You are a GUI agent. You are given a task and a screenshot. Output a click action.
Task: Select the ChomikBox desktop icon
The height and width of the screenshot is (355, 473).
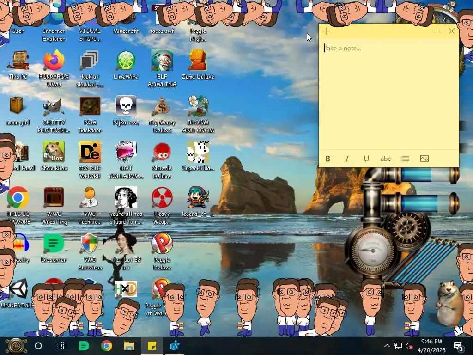point(54,156)
